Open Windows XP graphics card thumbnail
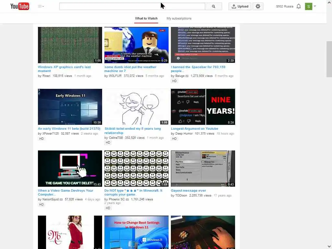 [x=70, y=45]
